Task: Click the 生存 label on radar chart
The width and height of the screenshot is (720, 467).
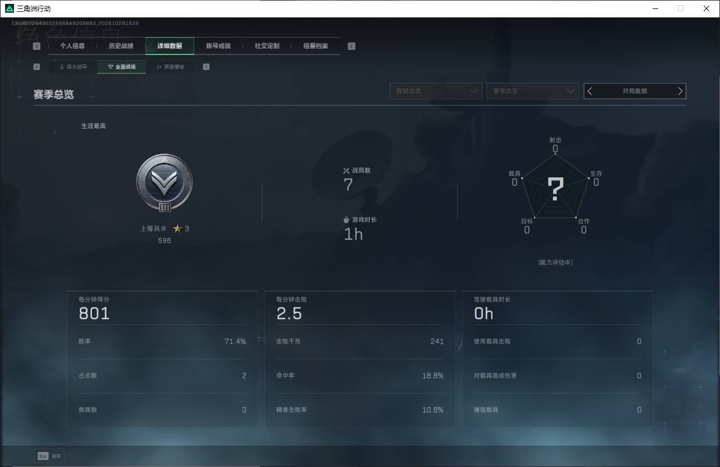Action: pyautogui.click(x=596, y=173)
